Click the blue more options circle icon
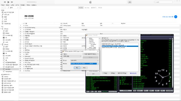This screenshot has height=101, width=181. (176, 17)
